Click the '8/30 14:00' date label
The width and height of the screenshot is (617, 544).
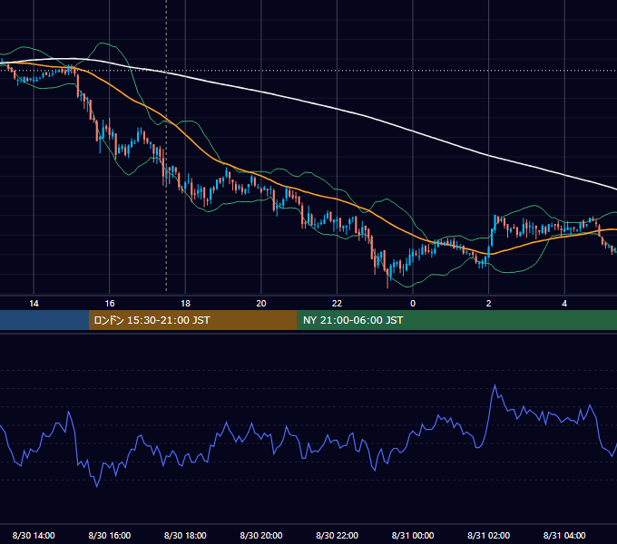[x=34, y=535]
